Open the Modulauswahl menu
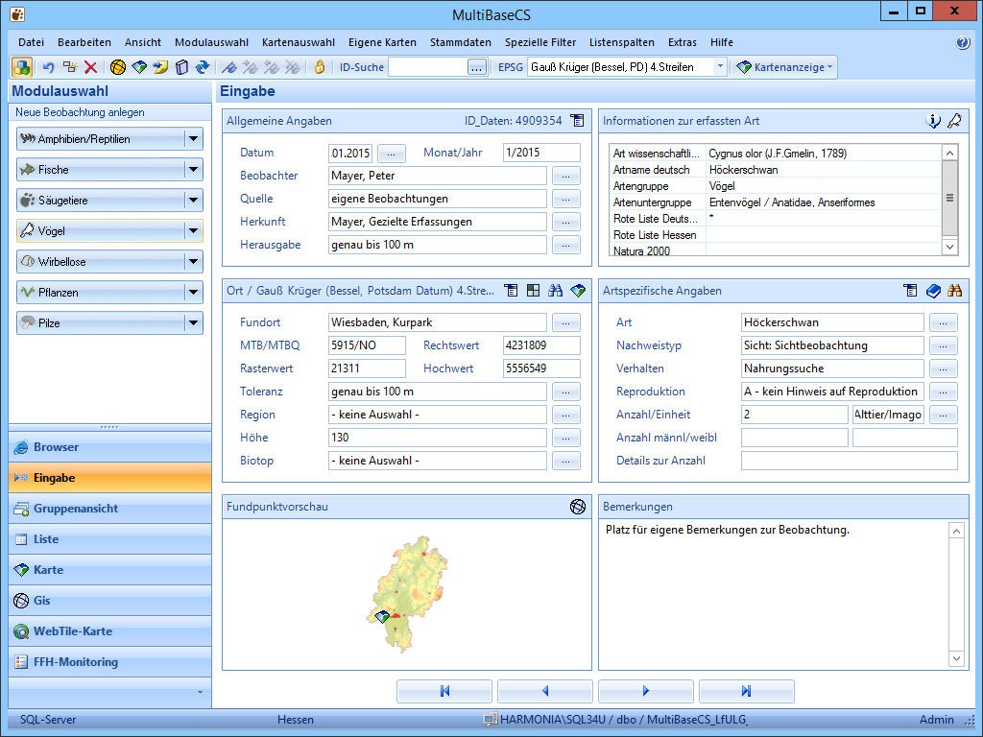983x737 pixels. click(x=211, y=42)
